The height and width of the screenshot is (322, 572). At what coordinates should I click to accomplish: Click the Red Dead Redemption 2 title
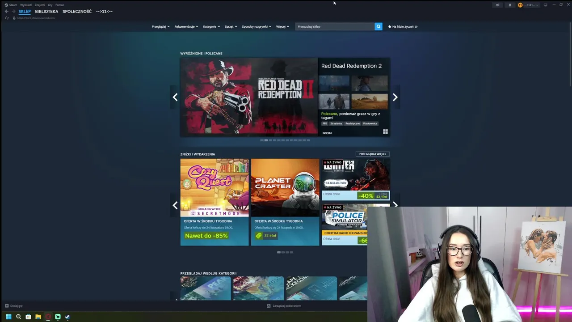click(351, 66)
